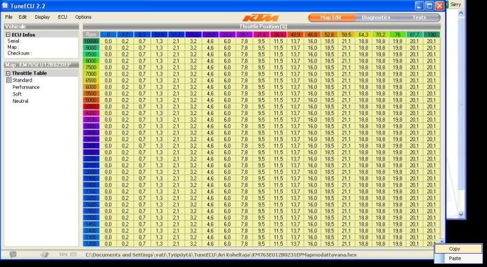Image resolution: width=487 pixels, height=267 pixels.
Task: Click the ECU connection icon in status bar
Action: coord(13,254)
